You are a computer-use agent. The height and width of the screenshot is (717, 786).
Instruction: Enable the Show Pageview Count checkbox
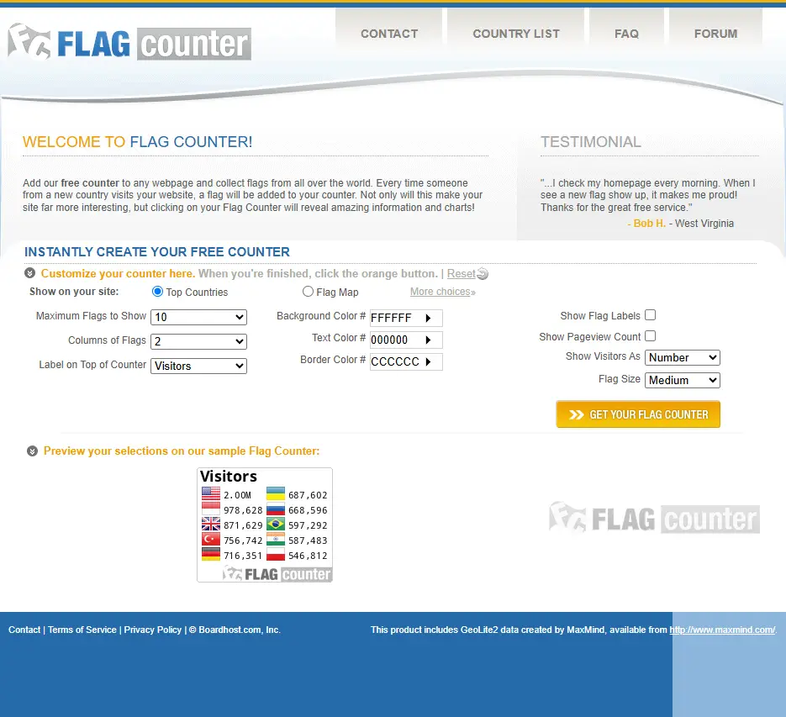click(x=650, y=336)
